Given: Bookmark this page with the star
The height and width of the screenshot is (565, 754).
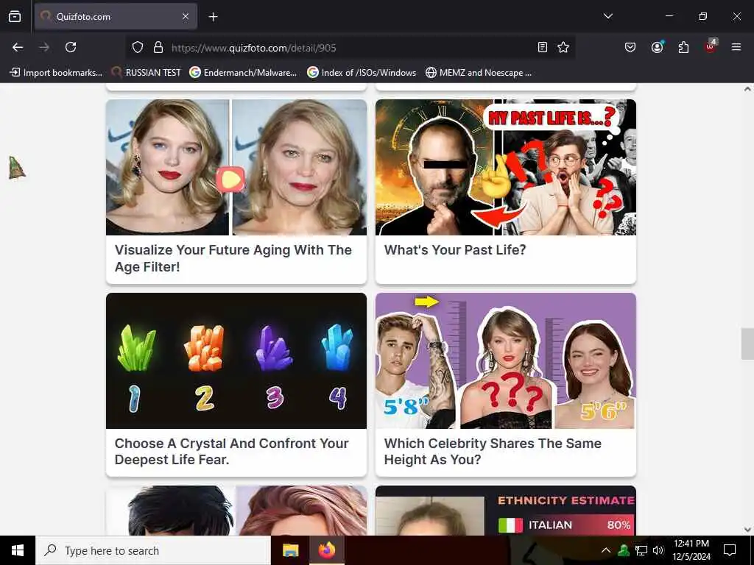Looking at the screenshot, I should [x=563, y=47].
